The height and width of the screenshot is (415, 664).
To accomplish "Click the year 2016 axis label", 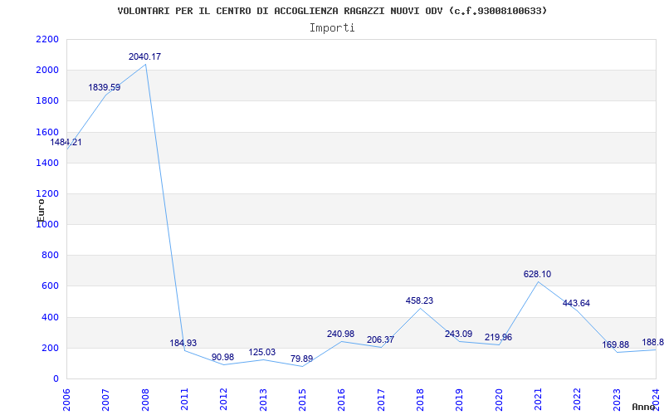I will 342,400.
